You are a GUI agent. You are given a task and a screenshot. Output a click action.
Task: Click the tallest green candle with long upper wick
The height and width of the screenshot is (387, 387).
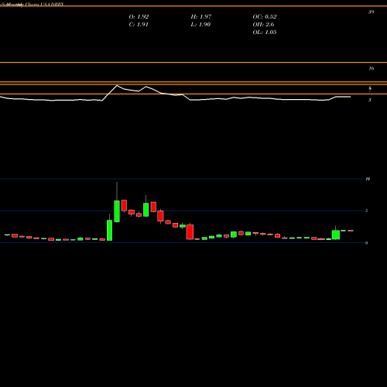tap(117, 211)
